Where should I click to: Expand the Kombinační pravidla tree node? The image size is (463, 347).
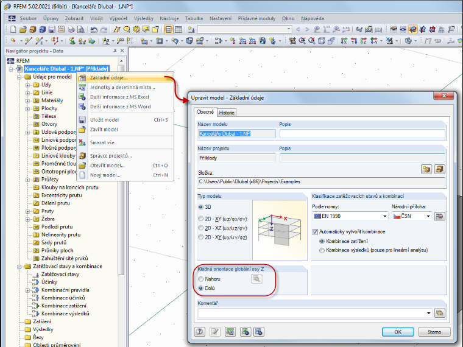click(27, 290)
